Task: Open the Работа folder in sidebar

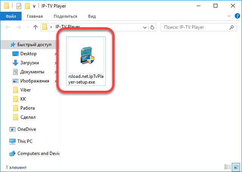Action: (x=28, y=108)
